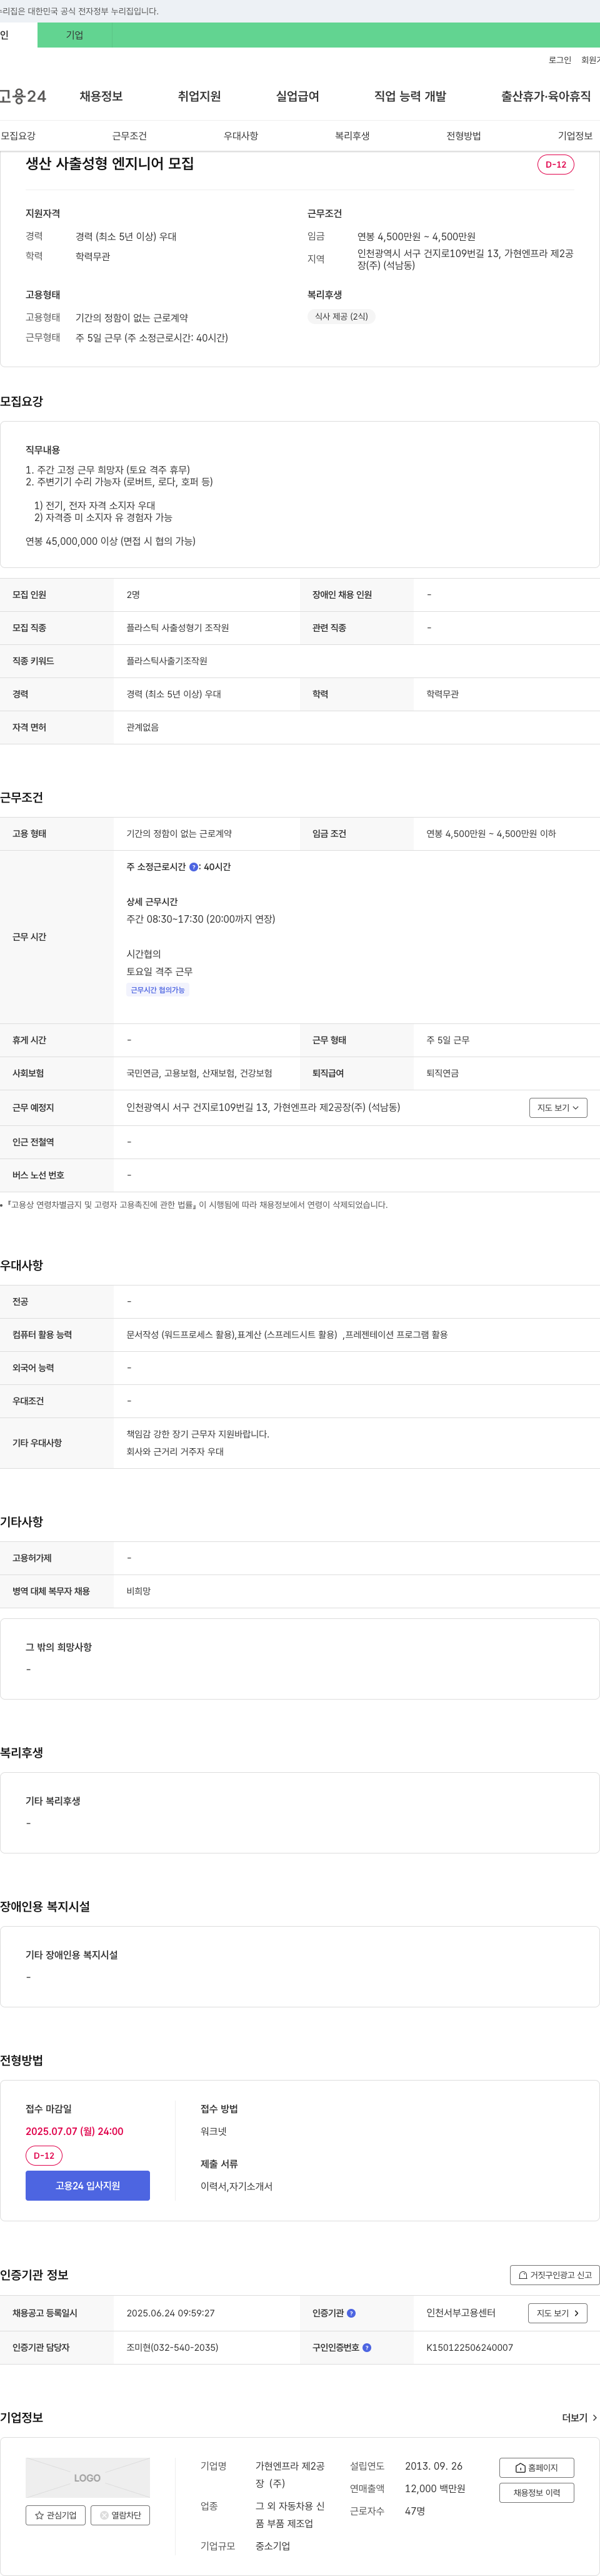Click the 모집 인원 value 2명
Image resolution: width=600 pixels, height=2576 pixels.
(132, 595)
